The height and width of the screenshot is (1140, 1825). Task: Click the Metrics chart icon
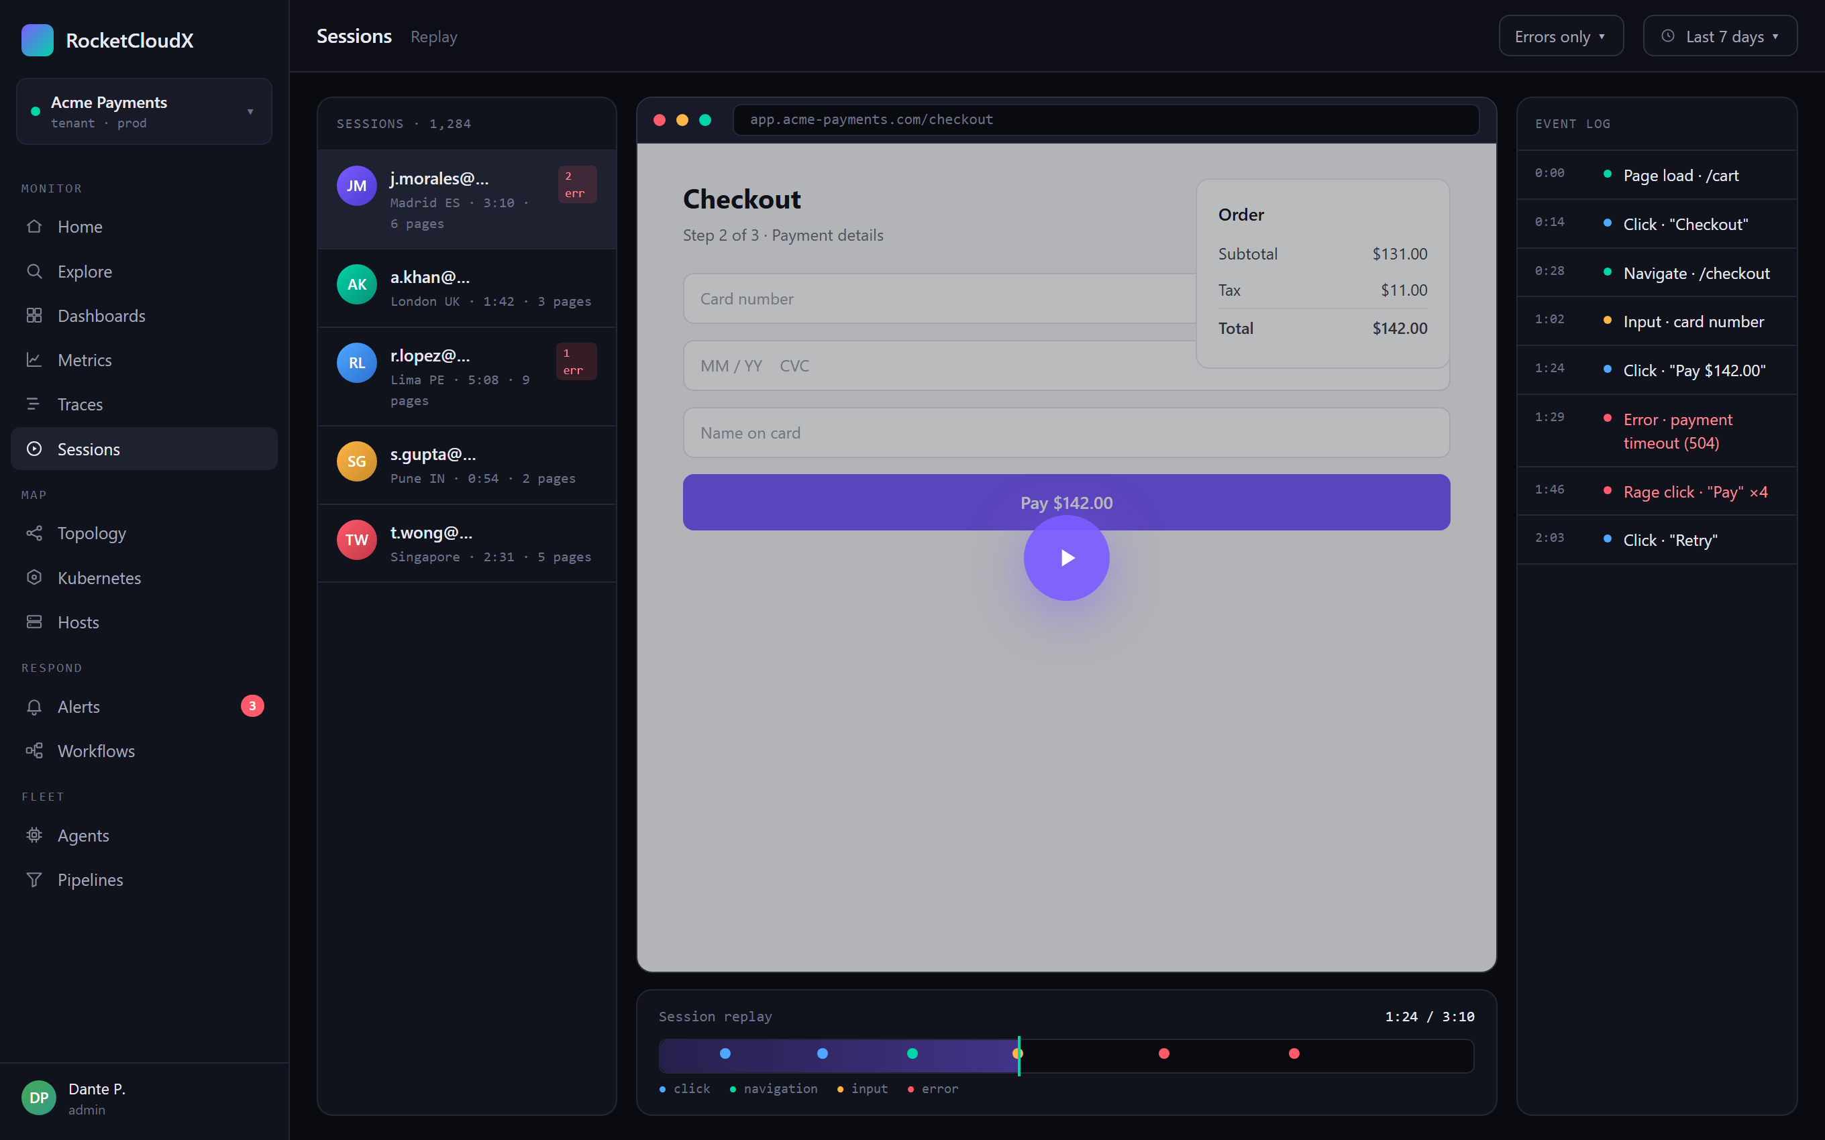[x=34, y=359]
